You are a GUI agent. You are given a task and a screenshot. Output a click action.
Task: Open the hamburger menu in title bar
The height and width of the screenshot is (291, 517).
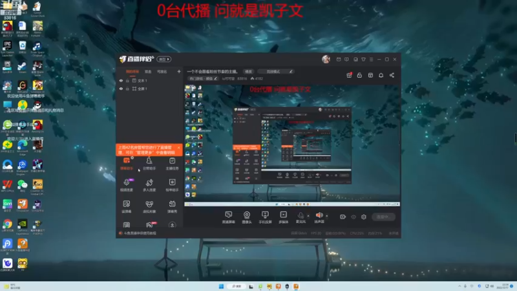tap(371, 59)
